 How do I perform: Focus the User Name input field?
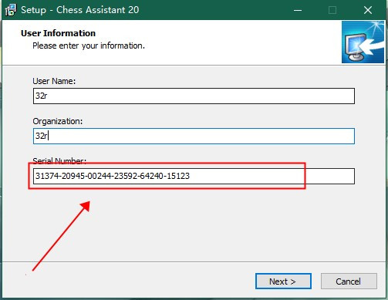pos(194,96)
